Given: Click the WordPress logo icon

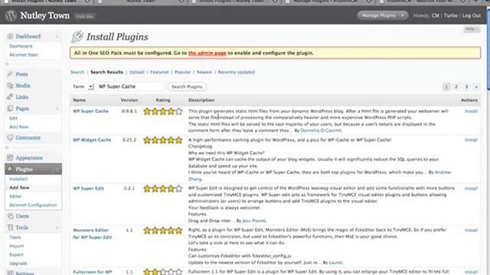Looking at the screenshot, I should pyautogui.click(x=11, y=15).
